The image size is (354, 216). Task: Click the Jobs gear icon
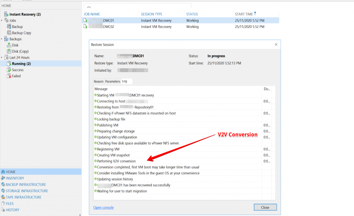coord(6,20)
